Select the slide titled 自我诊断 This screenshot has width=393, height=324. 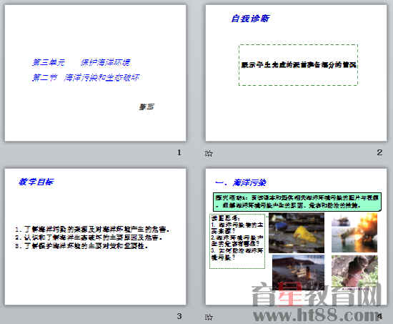click(x=297, y=73)
